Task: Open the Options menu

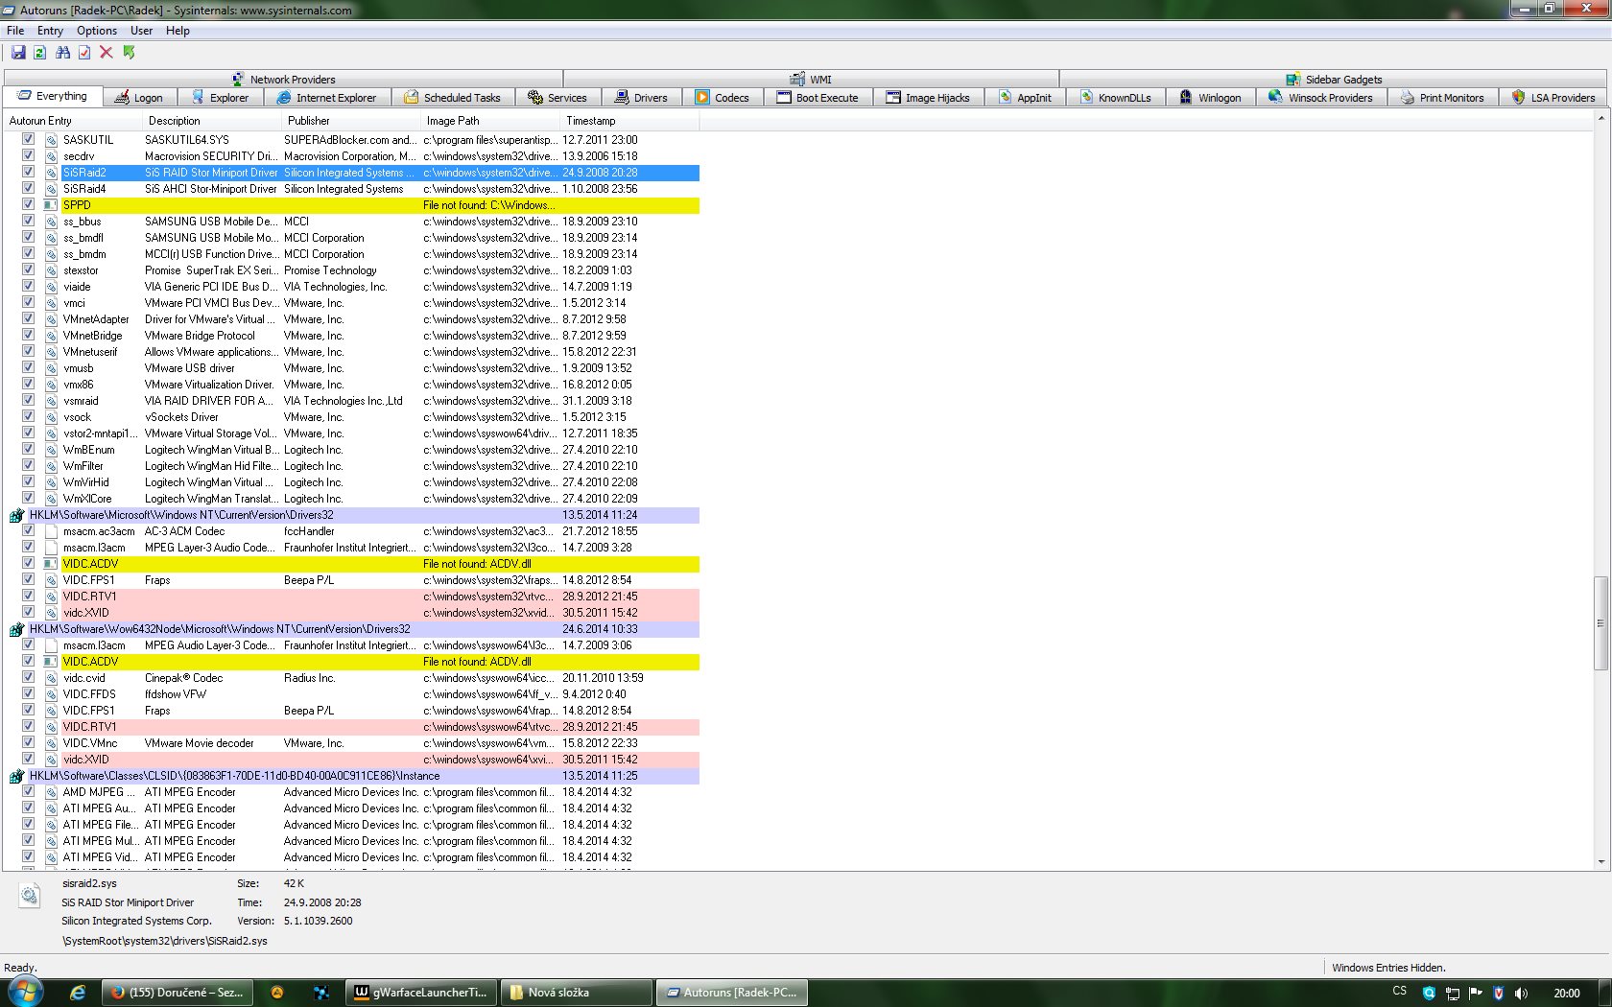Action: (x=97, y=31)
